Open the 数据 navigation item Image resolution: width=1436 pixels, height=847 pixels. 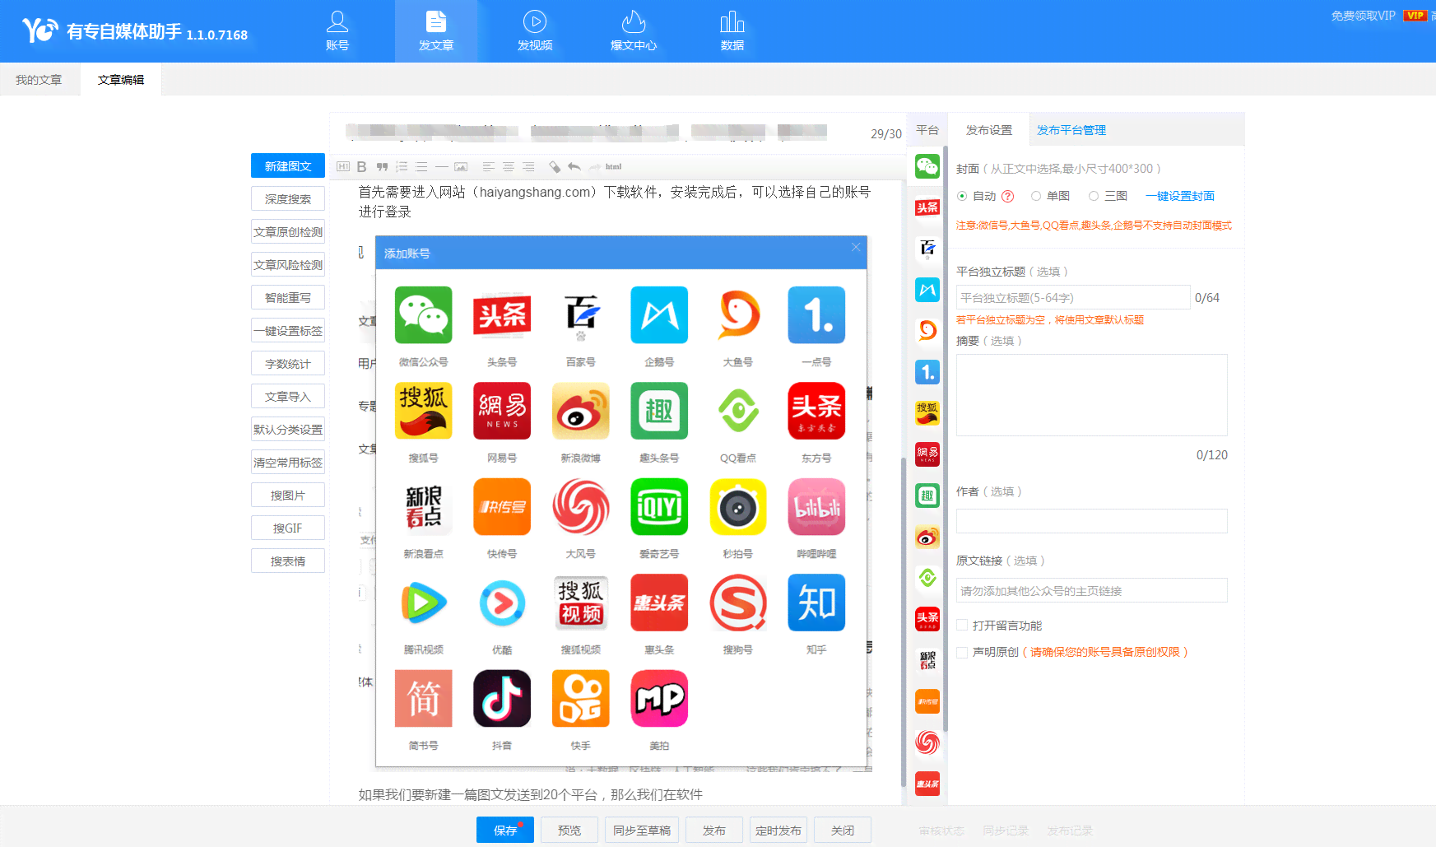[x=732, y=31]
